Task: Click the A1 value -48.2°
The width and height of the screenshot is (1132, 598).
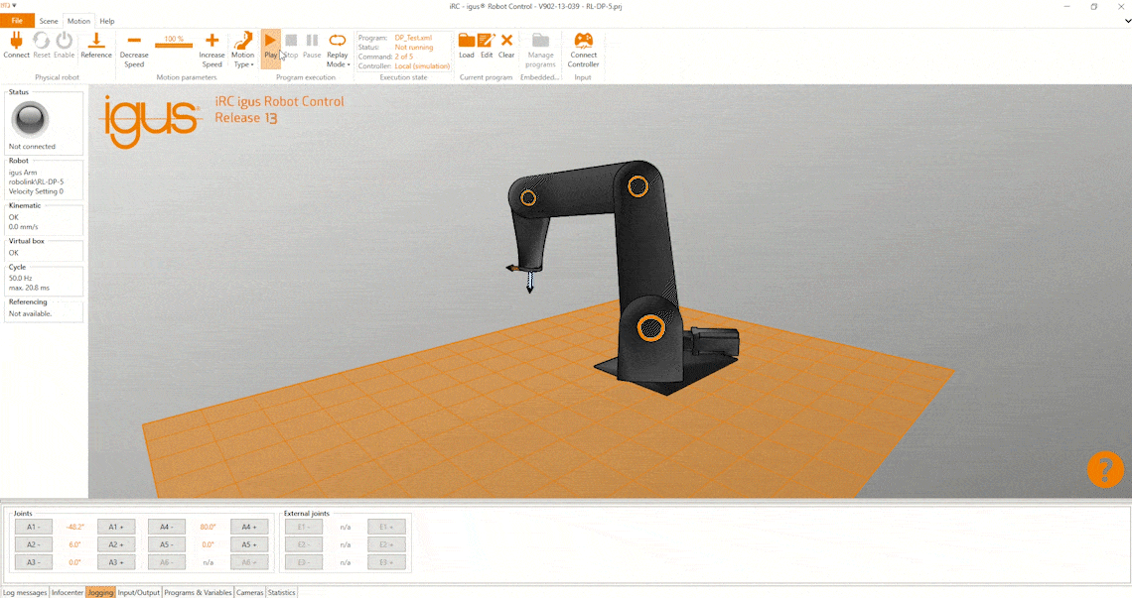Action: 75,527
